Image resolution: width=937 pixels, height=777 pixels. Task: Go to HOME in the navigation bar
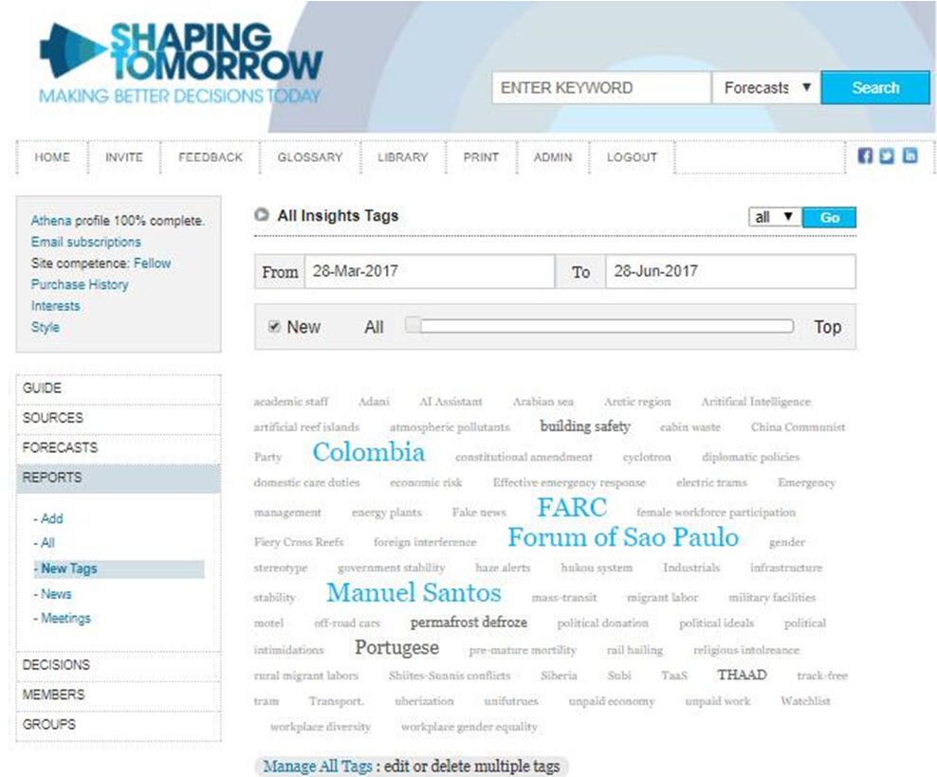52,157
